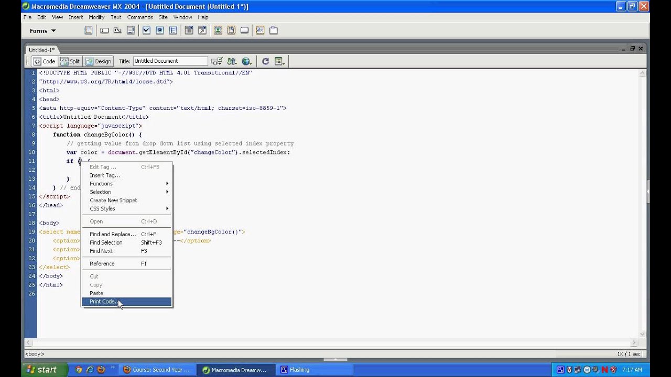
Task: Insert a Checkbox form element
Action: (x=146, y=30)
